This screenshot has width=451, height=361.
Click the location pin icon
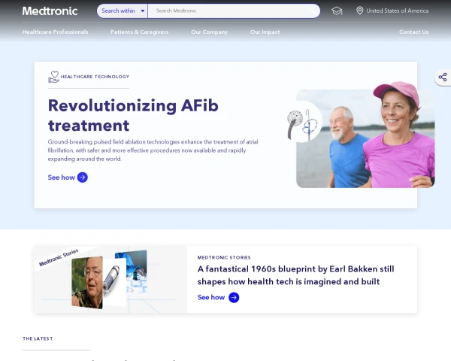click(359, 11)
